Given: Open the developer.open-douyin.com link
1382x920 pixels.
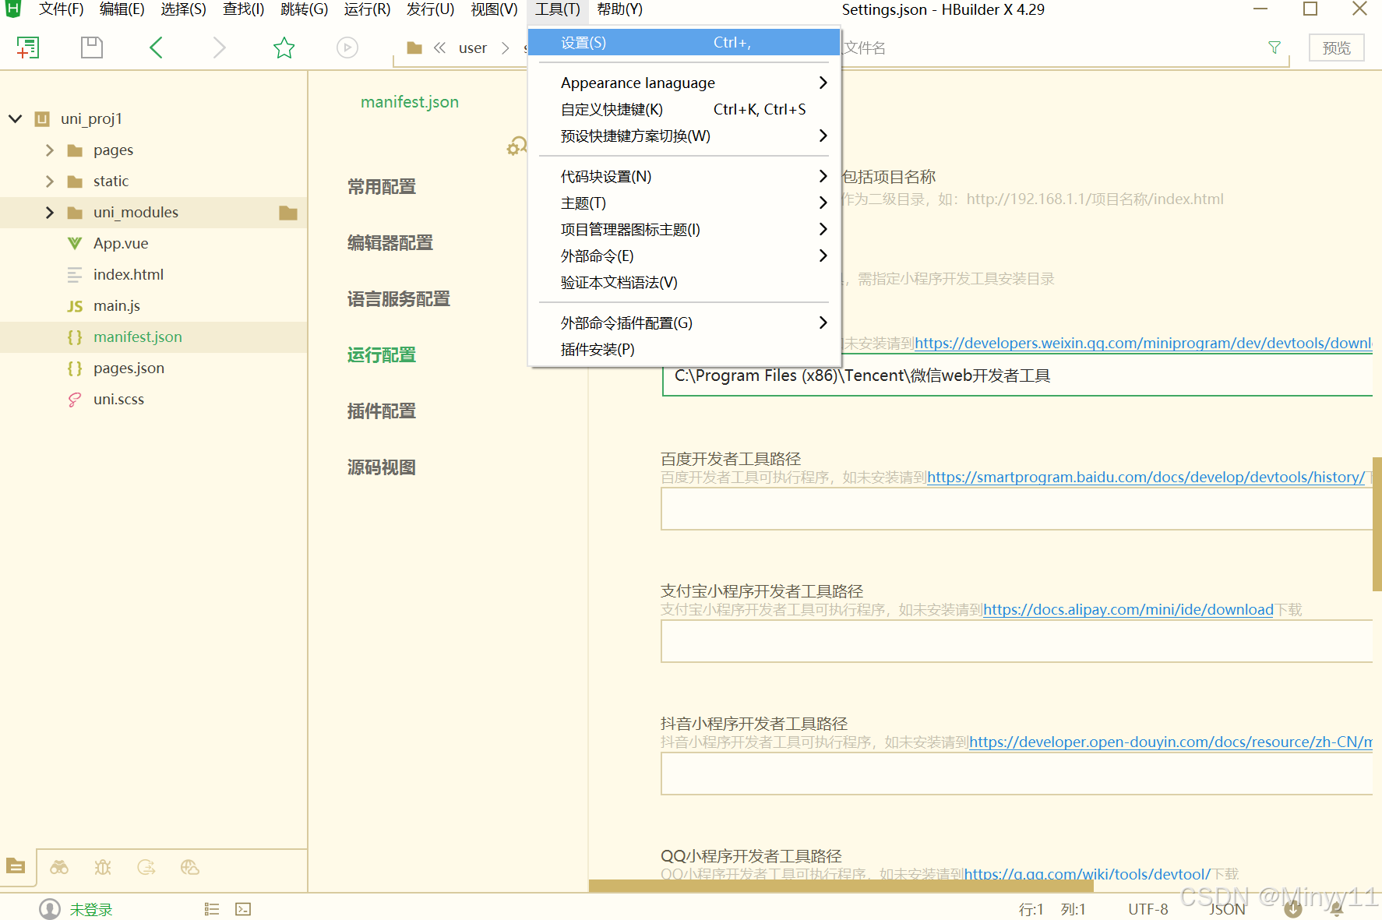Looking at the screenshot, I should (1171, 742).
